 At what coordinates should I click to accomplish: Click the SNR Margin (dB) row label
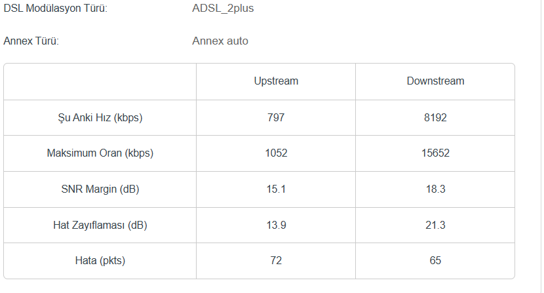tap(100, 189)
